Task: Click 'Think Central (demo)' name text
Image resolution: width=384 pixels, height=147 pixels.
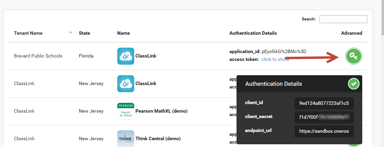Action: point(158,138)
